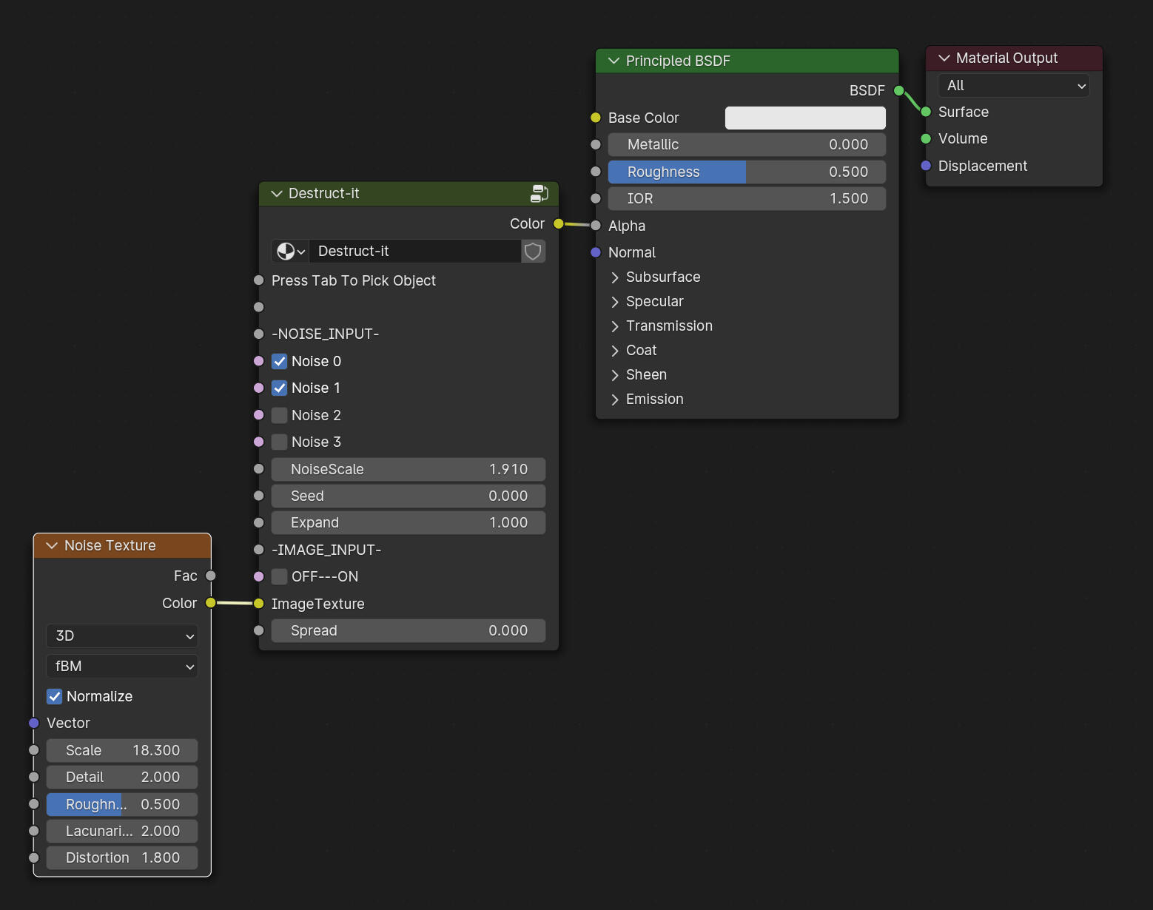Click the BSDF output socket
Viewport: 1153px width, 910px height.
point(898,91)
